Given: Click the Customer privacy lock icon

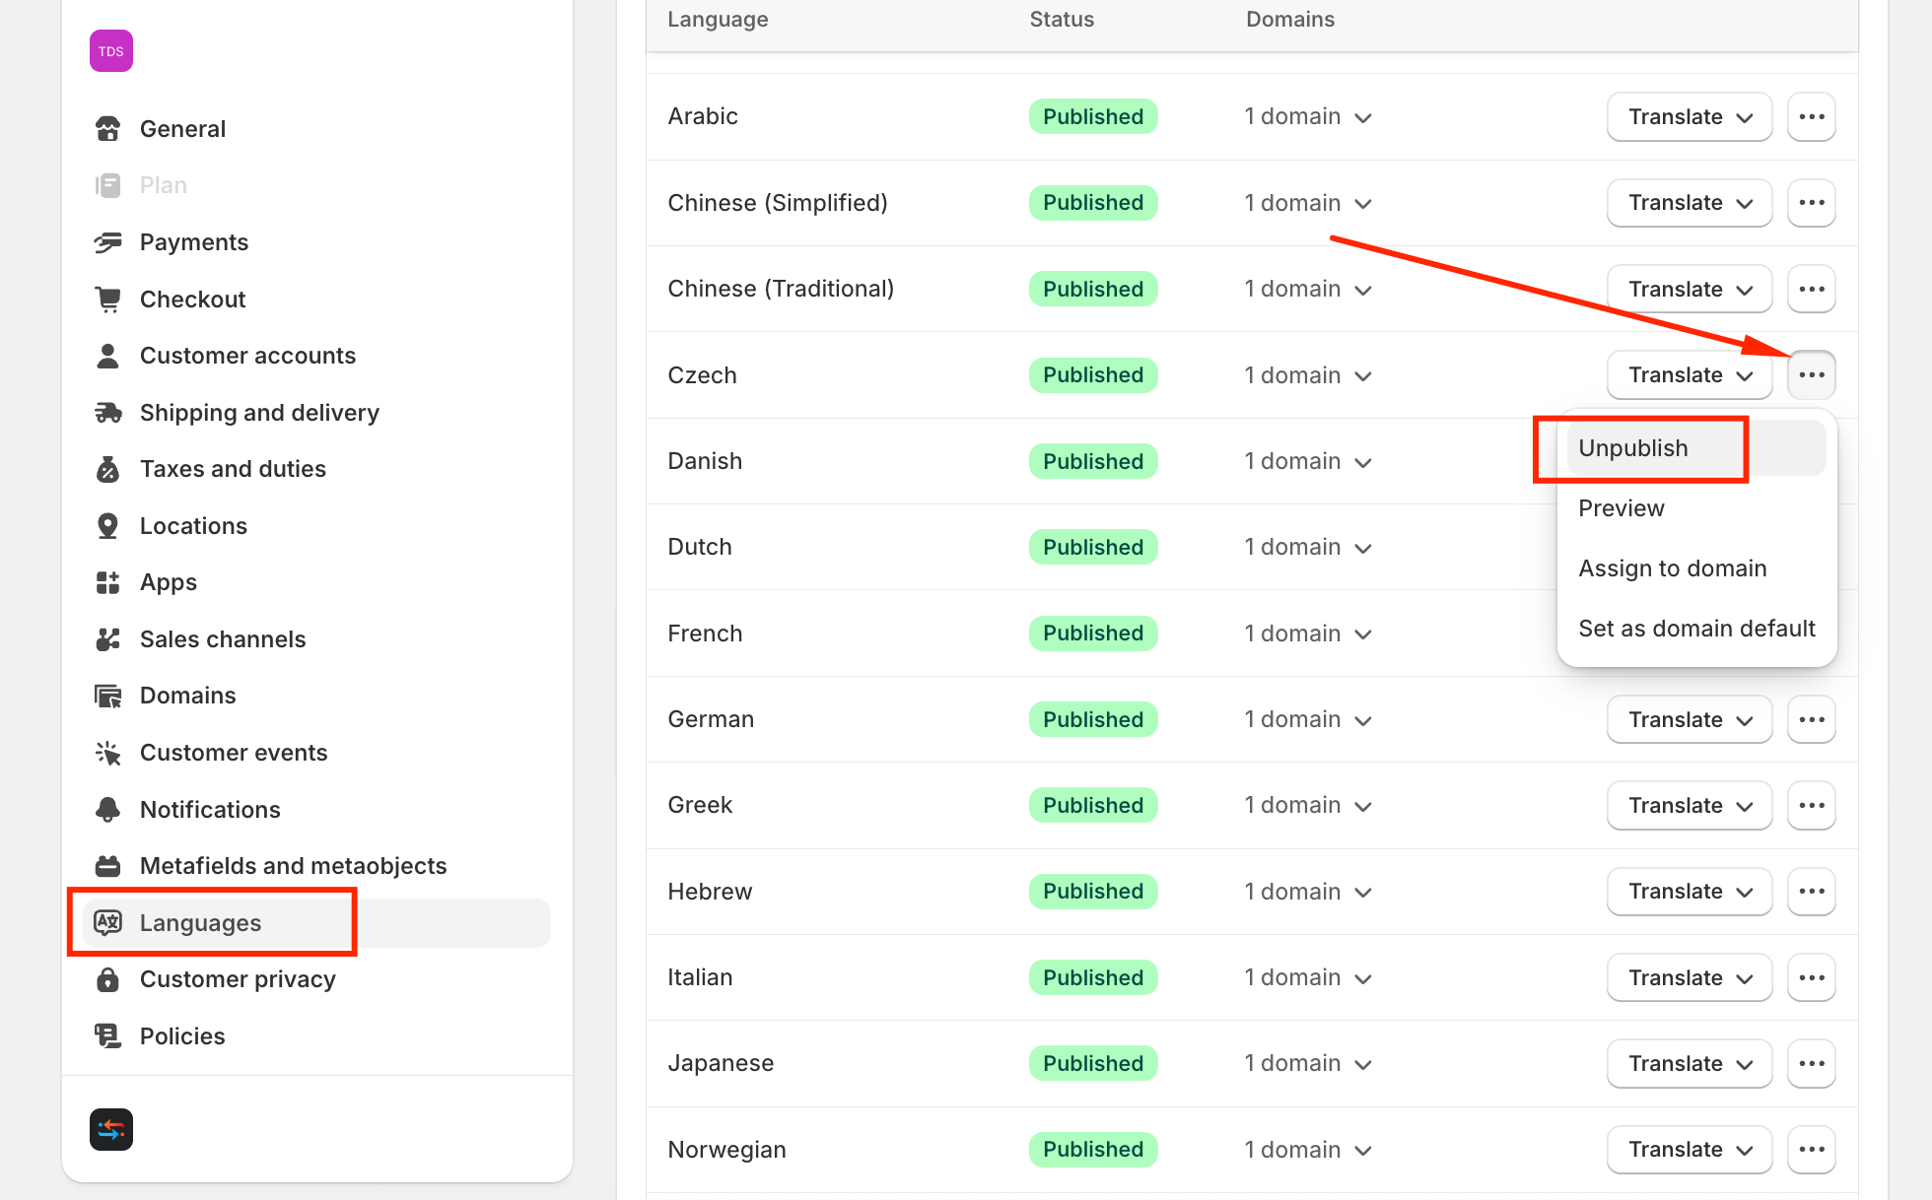Looking at the screenshot, I should tap(108, 979).
